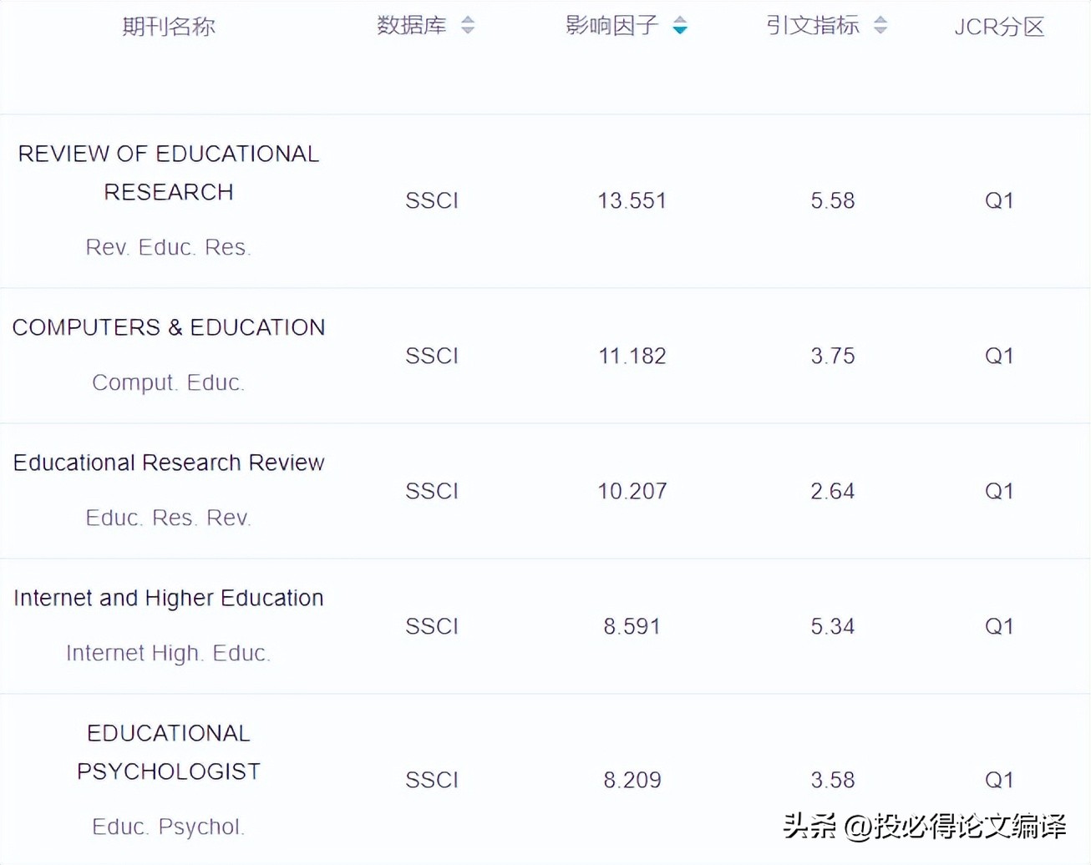The image size is (1091, 865).
Task: Click the ascending sort arrow on 引文指标 column
Action: [x=880, y=20]
